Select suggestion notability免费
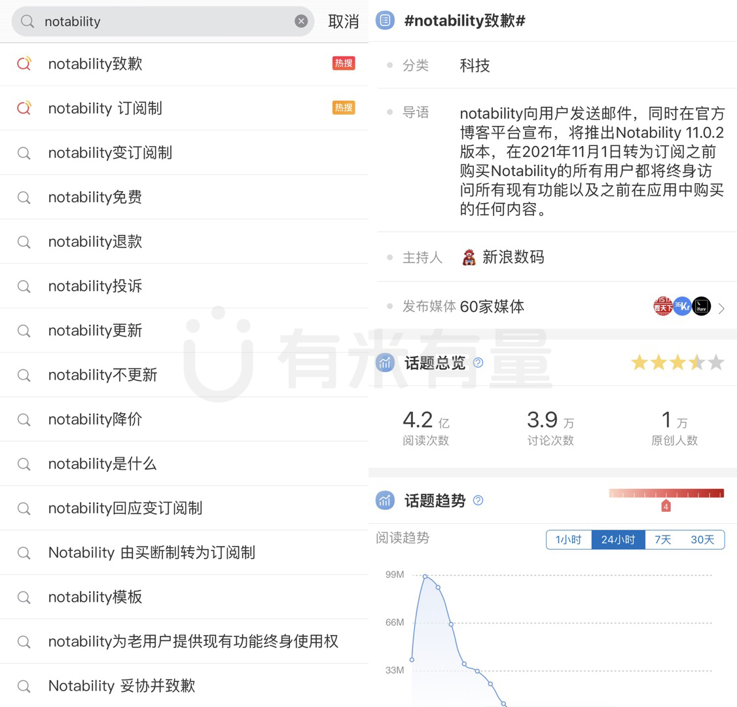Image resolution: width=737 pixels, height=707 pixels. point(185,197)
